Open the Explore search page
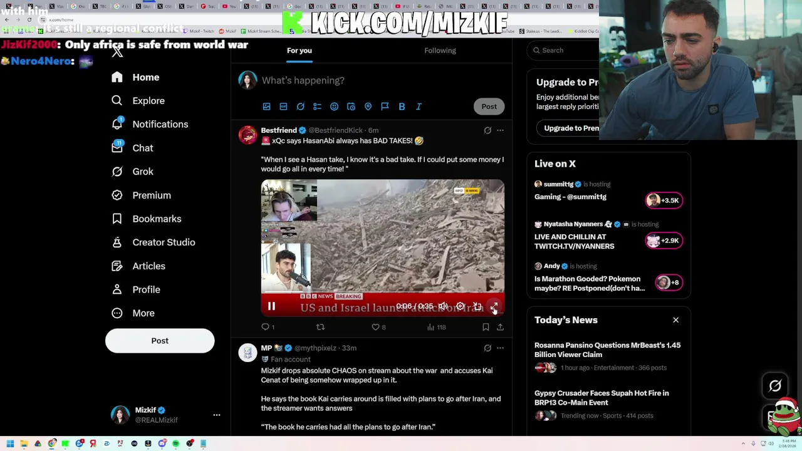802x451 pixels. pos(138,101)
